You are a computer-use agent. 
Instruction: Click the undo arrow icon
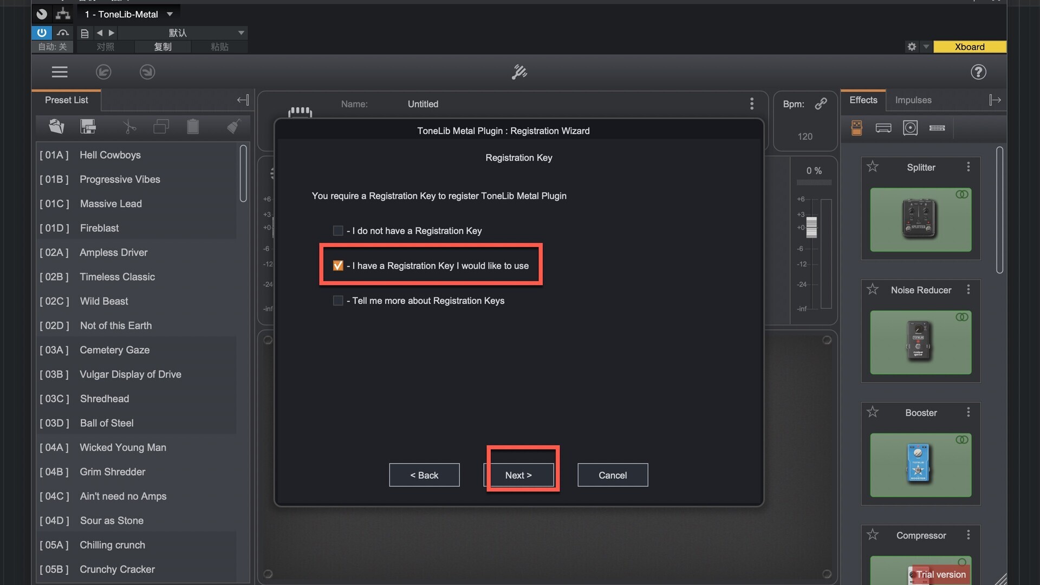(x=103, y=72)
